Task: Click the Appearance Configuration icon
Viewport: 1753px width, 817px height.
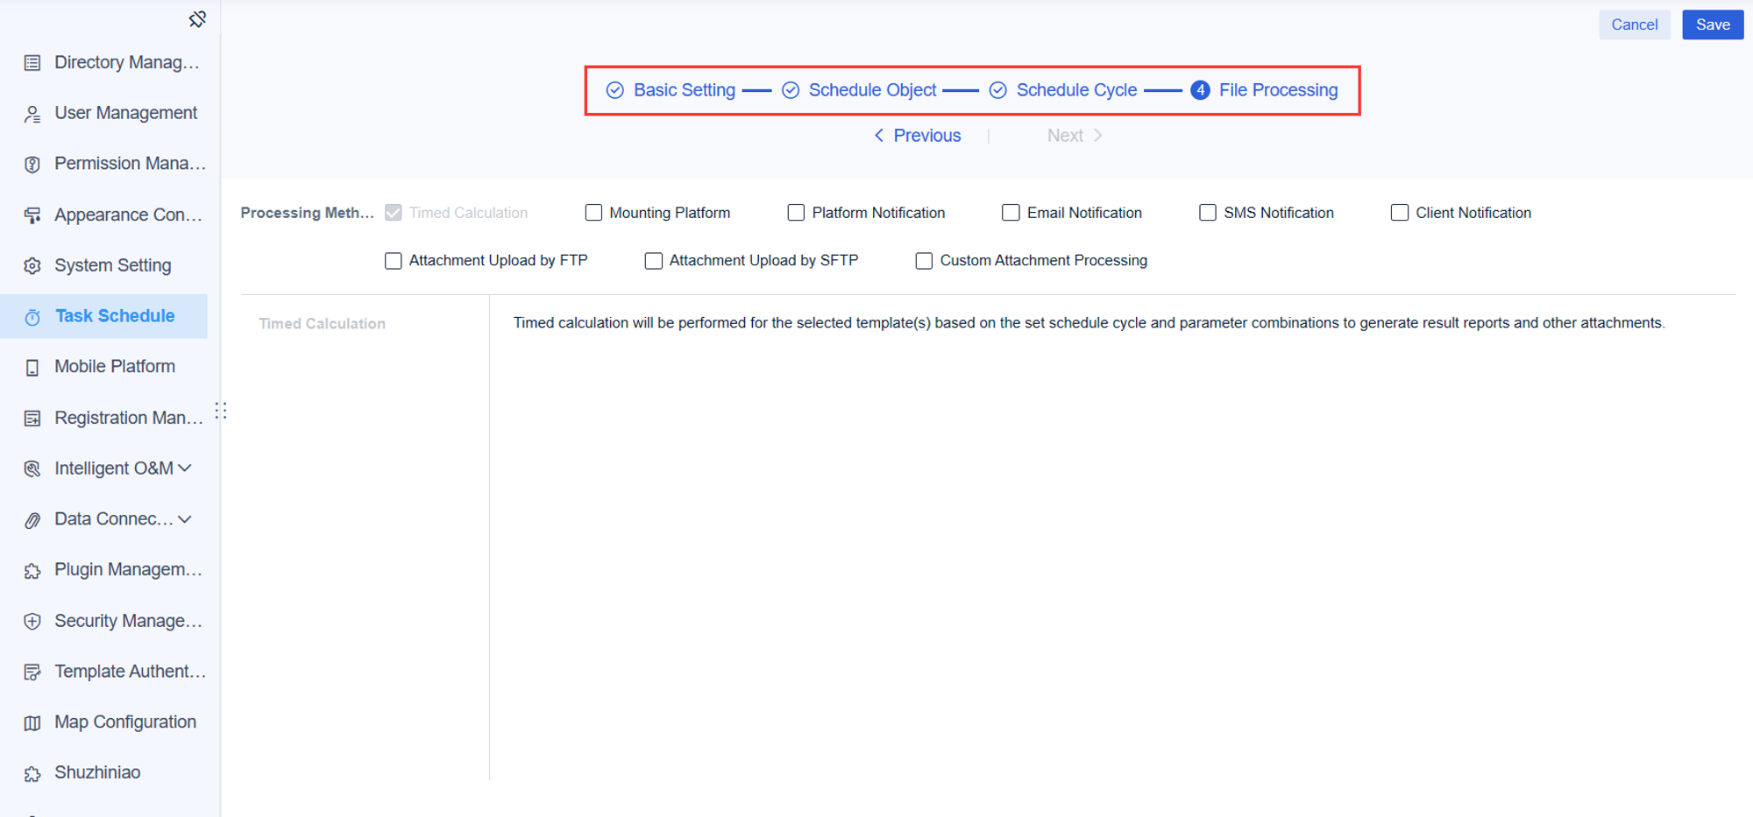Action: click(x=32, y=215)
